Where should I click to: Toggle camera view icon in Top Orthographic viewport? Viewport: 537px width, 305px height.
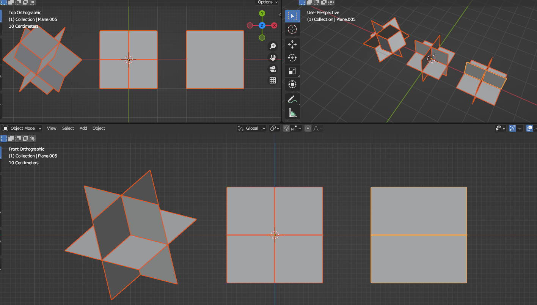(272, 69)
